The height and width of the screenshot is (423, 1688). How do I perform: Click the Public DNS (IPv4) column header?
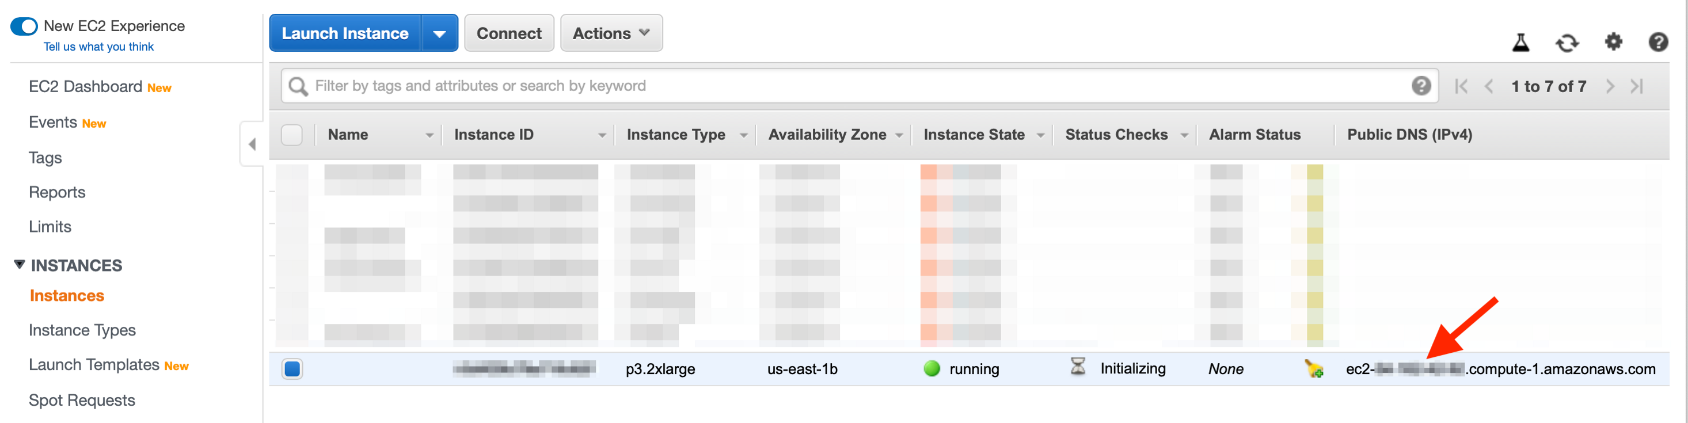1409,135
